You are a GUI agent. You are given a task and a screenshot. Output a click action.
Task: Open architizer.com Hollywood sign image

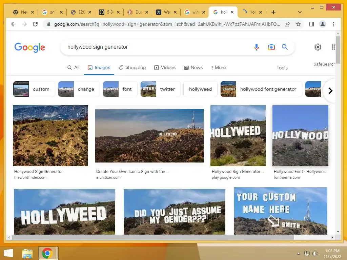pos(149,135)
